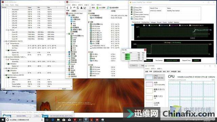This screenshot has height=122, width=217.
Task: Collapse the computer tree node in AIDA64
Action: pyautogui.click(x=67, y=15)
